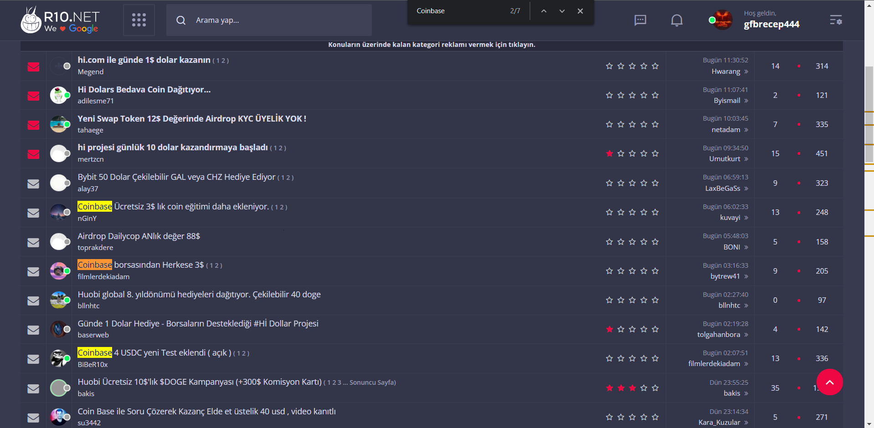
Task: Go to last post by BONI
Action: click(x=746, y=247)
